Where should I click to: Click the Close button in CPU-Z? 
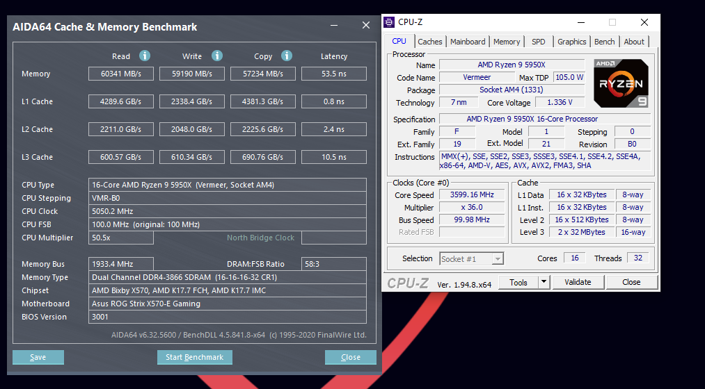[x=631, y=282]
